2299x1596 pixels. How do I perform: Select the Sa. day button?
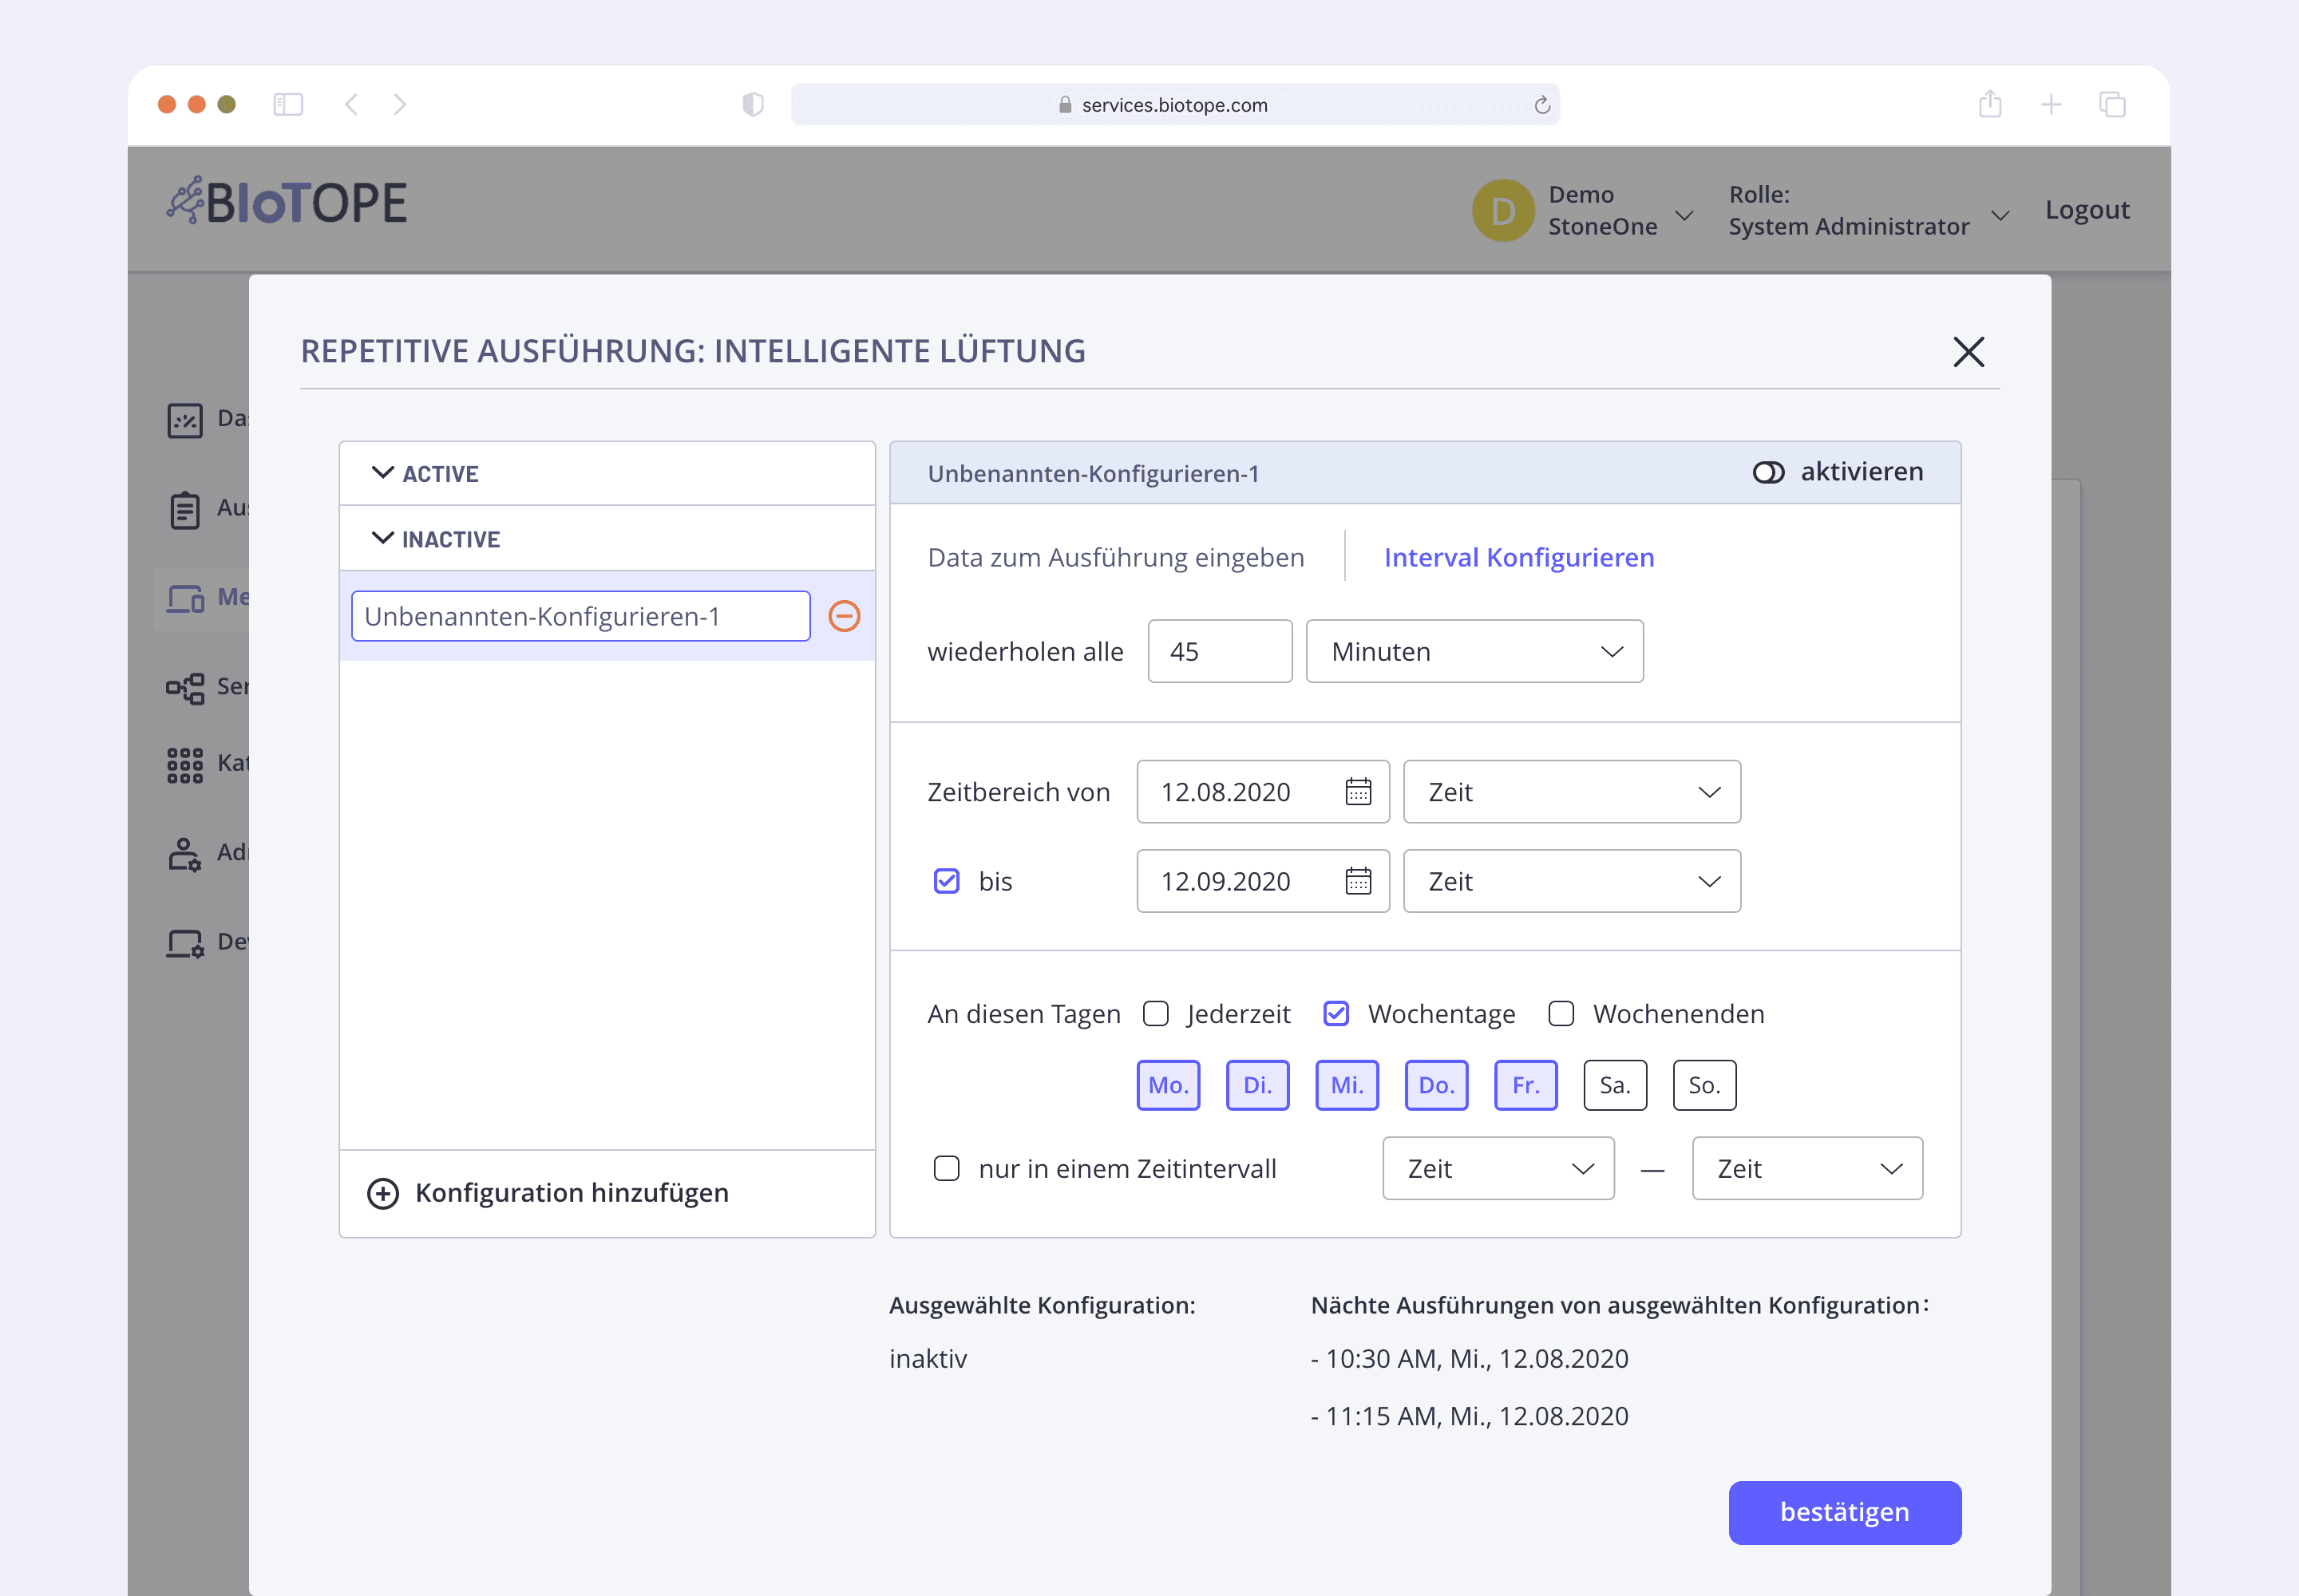1615,1085
